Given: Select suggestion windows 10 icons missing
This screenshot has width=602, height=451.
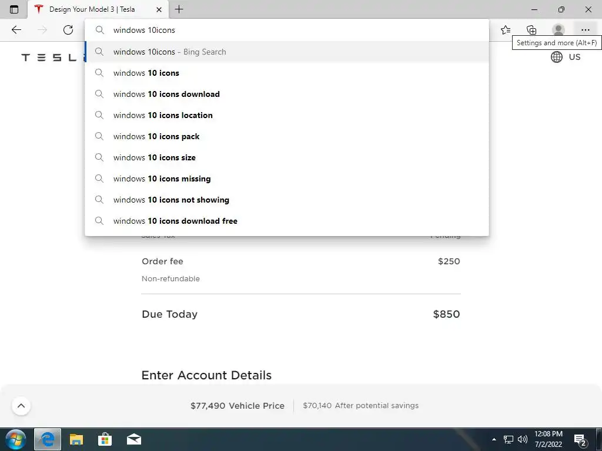Looking at the screenshot, I should point(287,179).
